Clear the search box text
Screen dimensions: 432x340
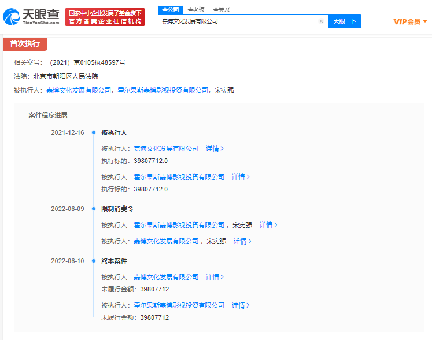click(321, 21)
